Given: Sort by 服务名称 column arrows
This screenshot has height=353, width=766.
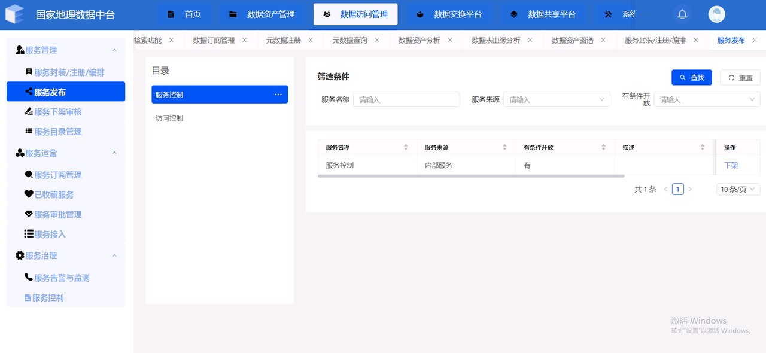Looking at the screenshot, I should pos(406,147).
